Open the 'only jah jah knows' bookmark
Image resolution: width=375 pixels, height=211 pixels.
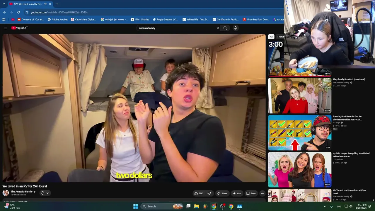[114, 20]
